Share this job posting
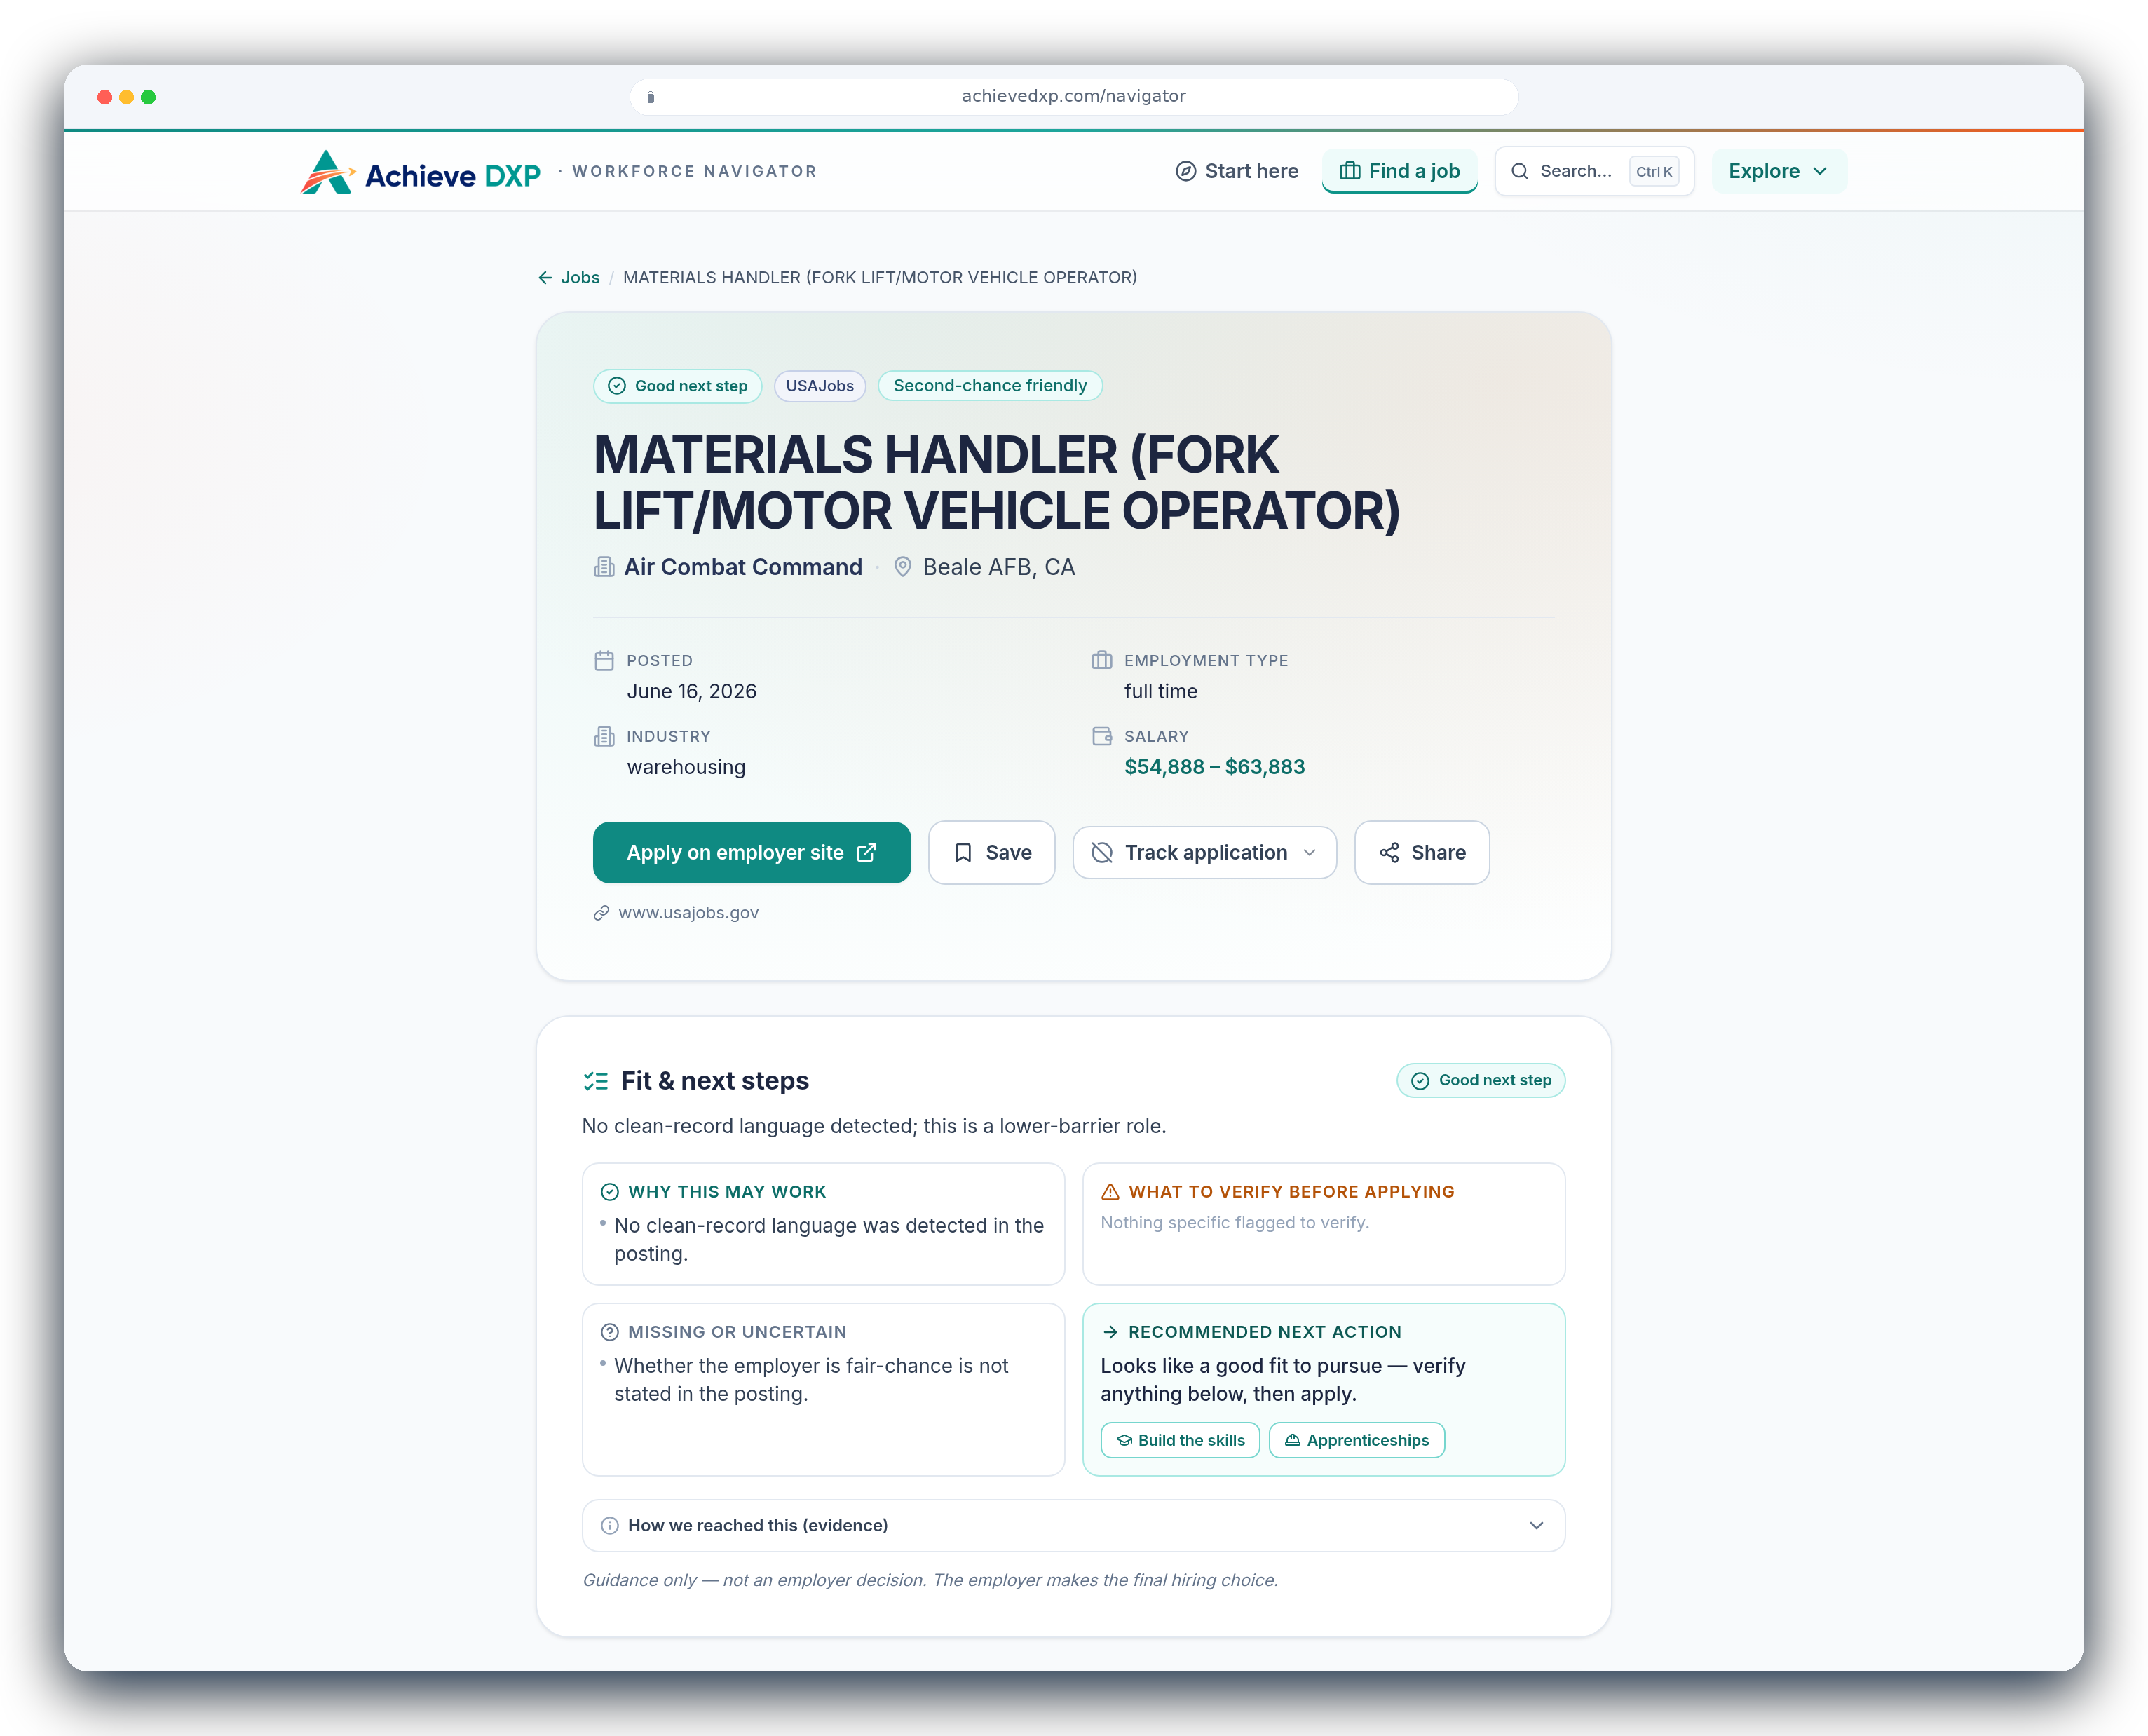The height and width of the screenshot is (1736, 2148). click(x=1422, y=853)
